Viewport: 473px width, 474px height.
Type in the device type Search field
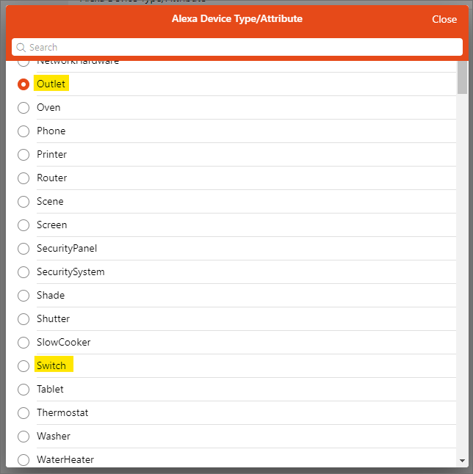[x=242, y=48]
